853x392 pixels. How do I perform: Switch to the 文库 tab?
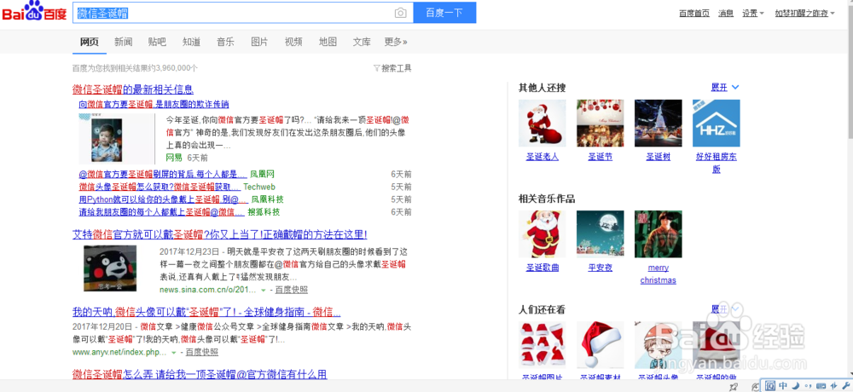362,42
